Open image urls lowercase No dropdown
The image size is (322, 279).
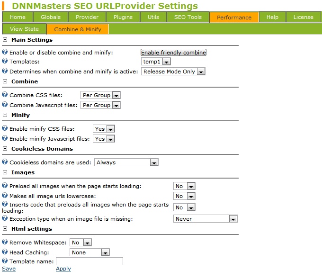(x=184, y=196)
